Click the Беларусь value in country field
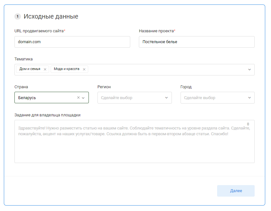The height and width of the screenshot is (211, 271). pos(27,98)
